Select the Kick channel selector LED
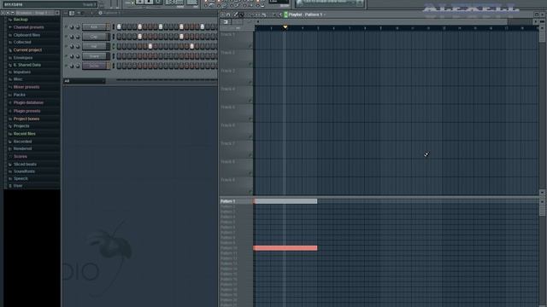547x307 pixels. [113, 26]
